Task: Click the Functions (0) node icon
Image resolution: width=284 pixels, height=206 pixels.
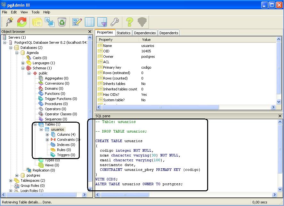Action: click(x=41, y=94)
